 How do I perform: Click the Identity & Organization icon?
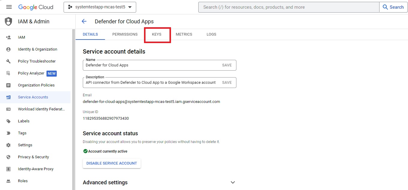[8, 49]
